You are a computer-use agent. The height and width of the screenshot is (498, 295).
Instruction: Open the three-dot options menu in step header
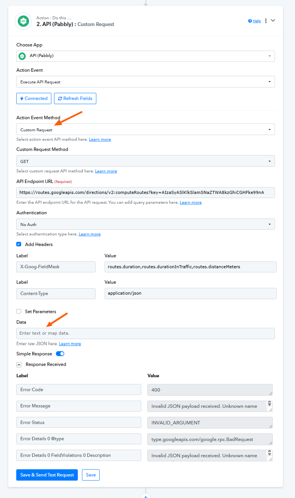pos(266,21)
